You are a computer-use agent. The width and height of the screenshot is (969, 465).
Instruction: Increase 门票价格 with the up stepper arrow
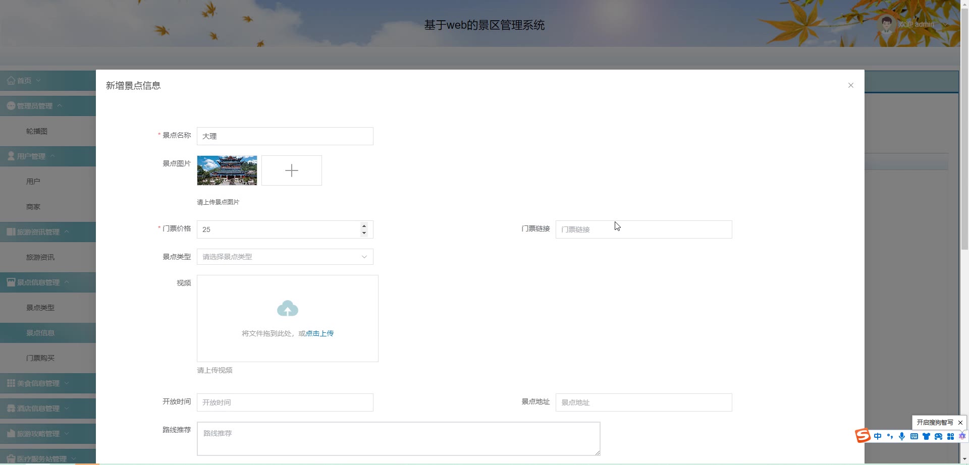click(364, 226)
